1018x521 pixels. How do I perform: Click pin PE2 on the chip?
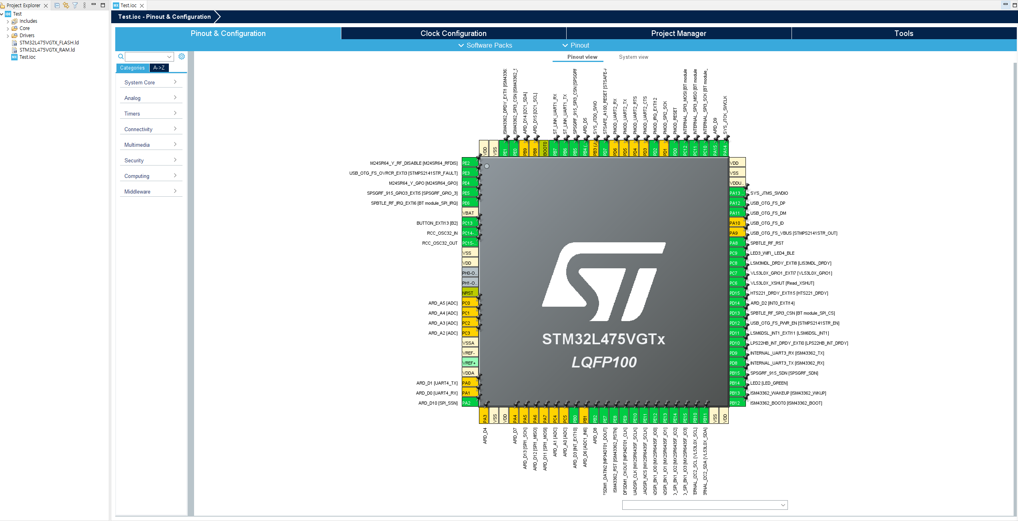click(x=470, y=163)
